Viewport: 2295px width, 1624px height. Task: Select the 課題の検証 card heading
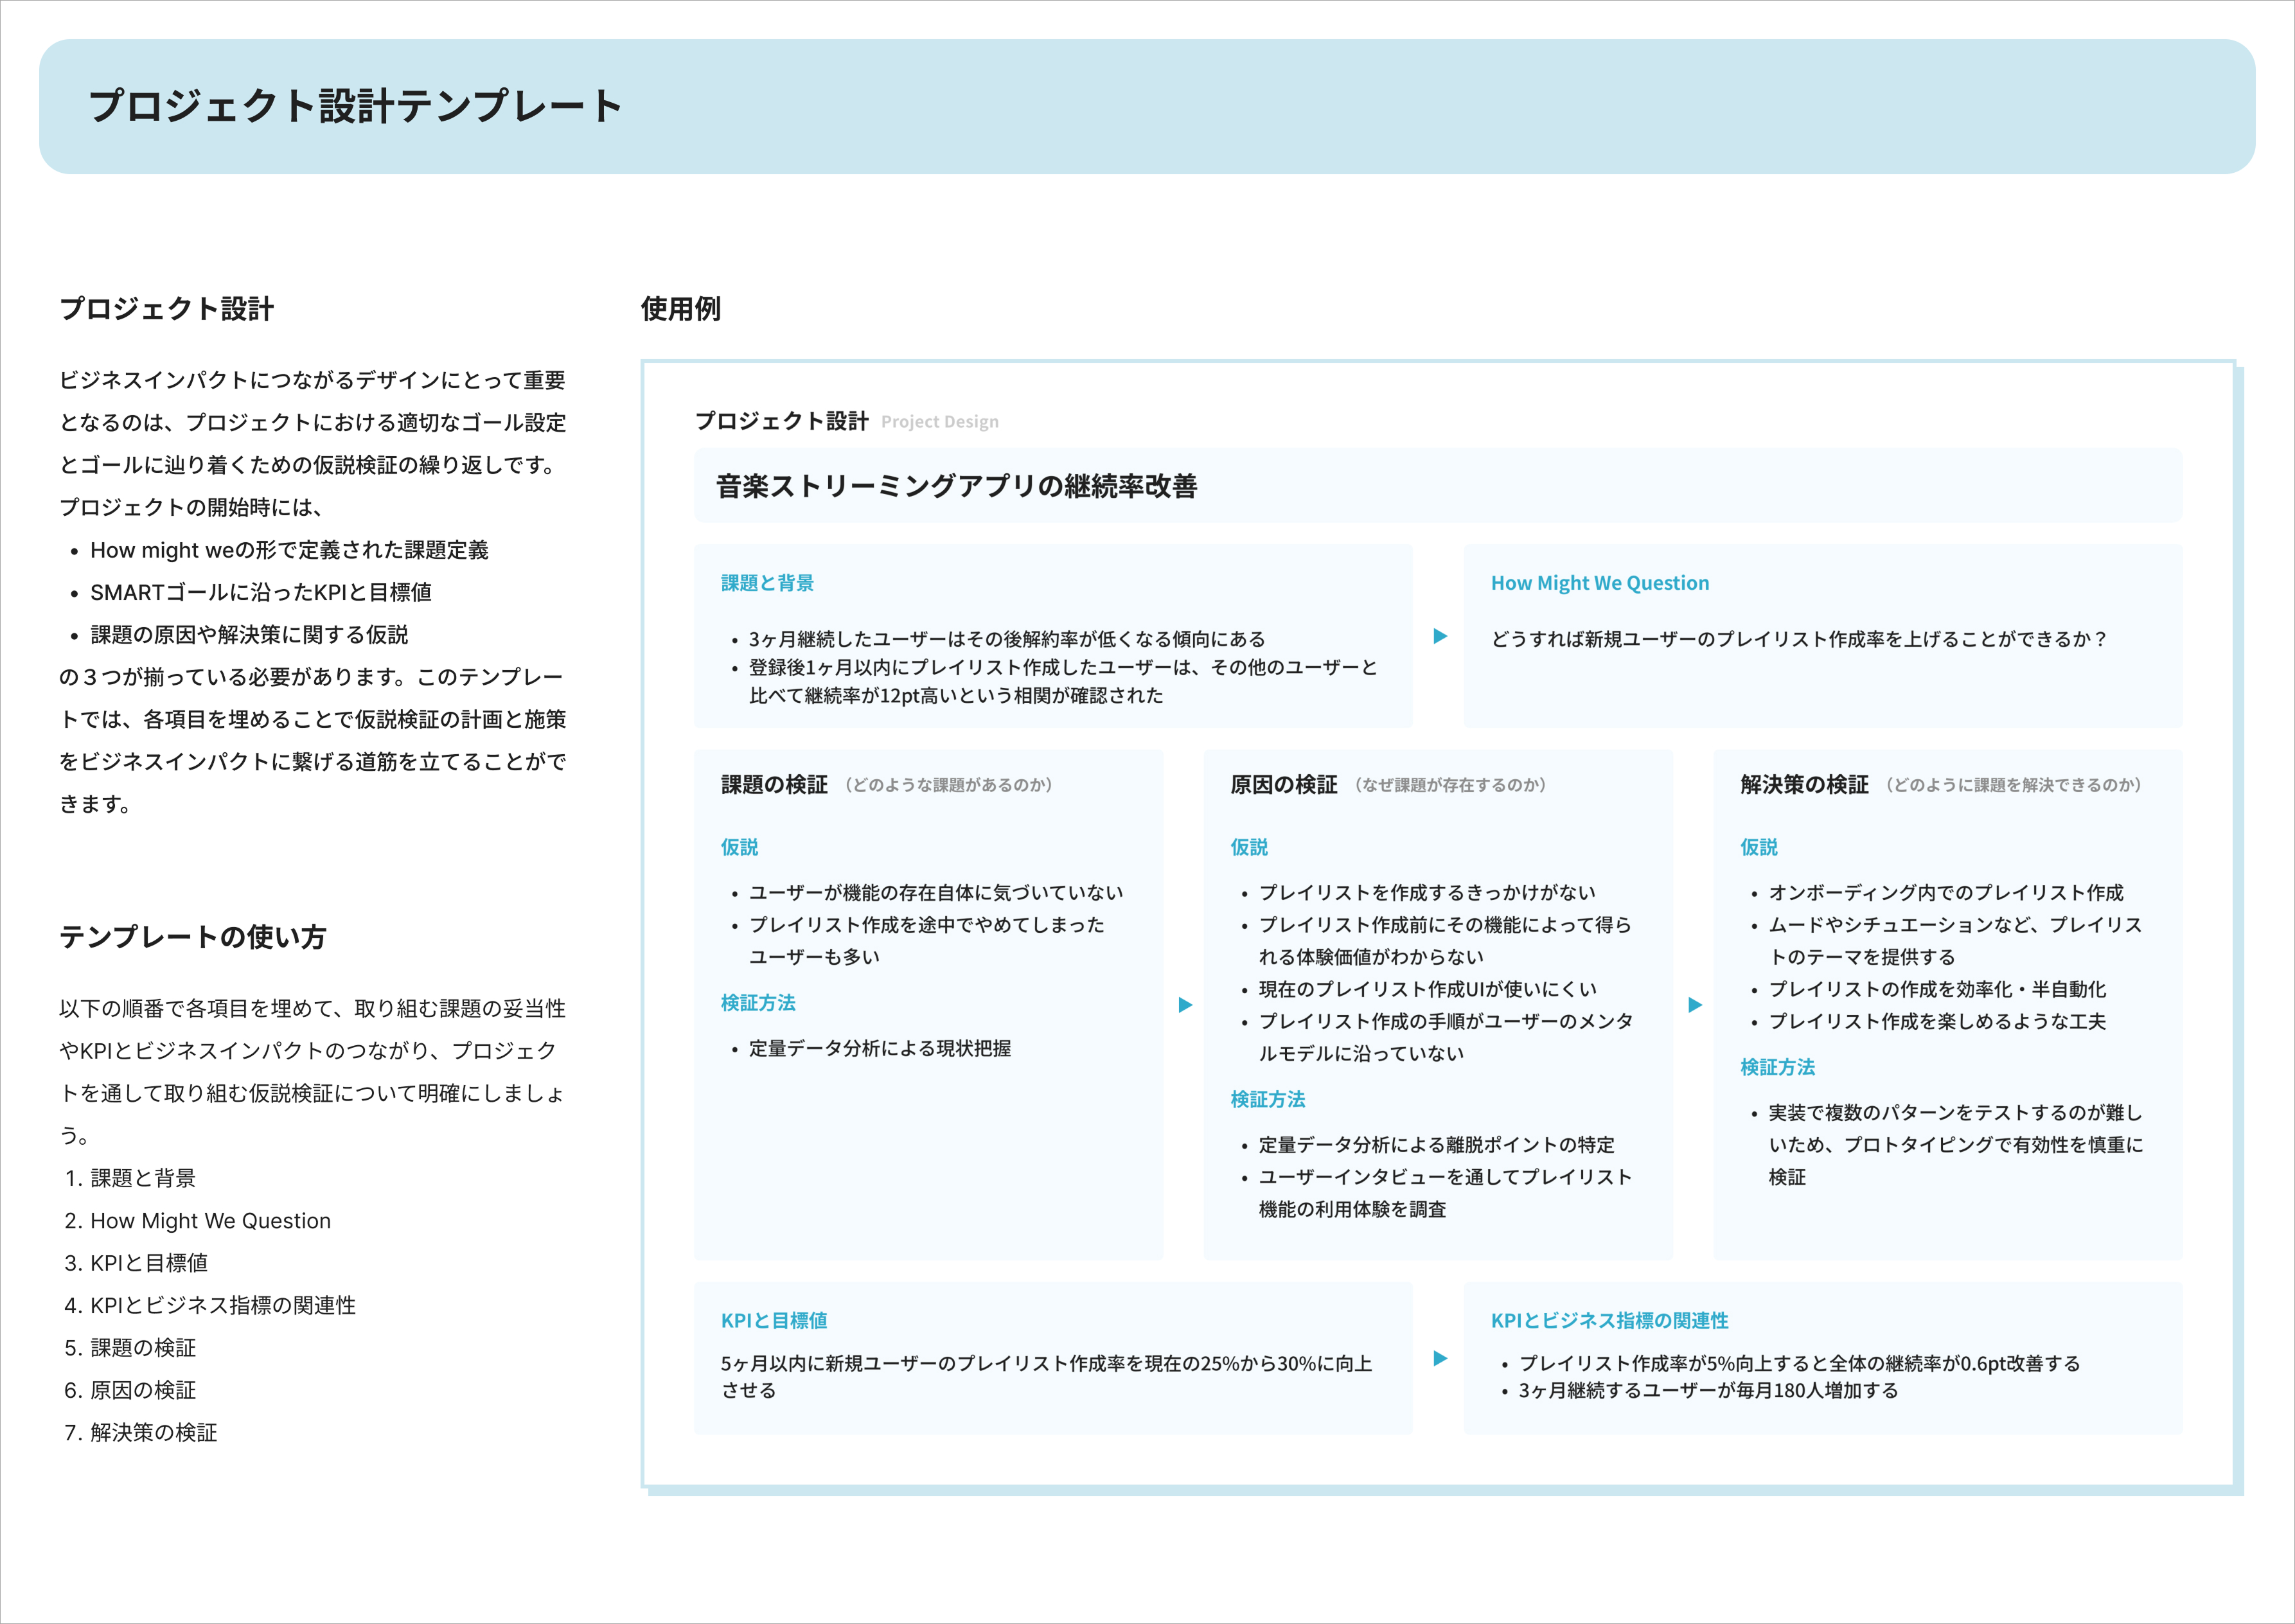click(x=774, y=785)
